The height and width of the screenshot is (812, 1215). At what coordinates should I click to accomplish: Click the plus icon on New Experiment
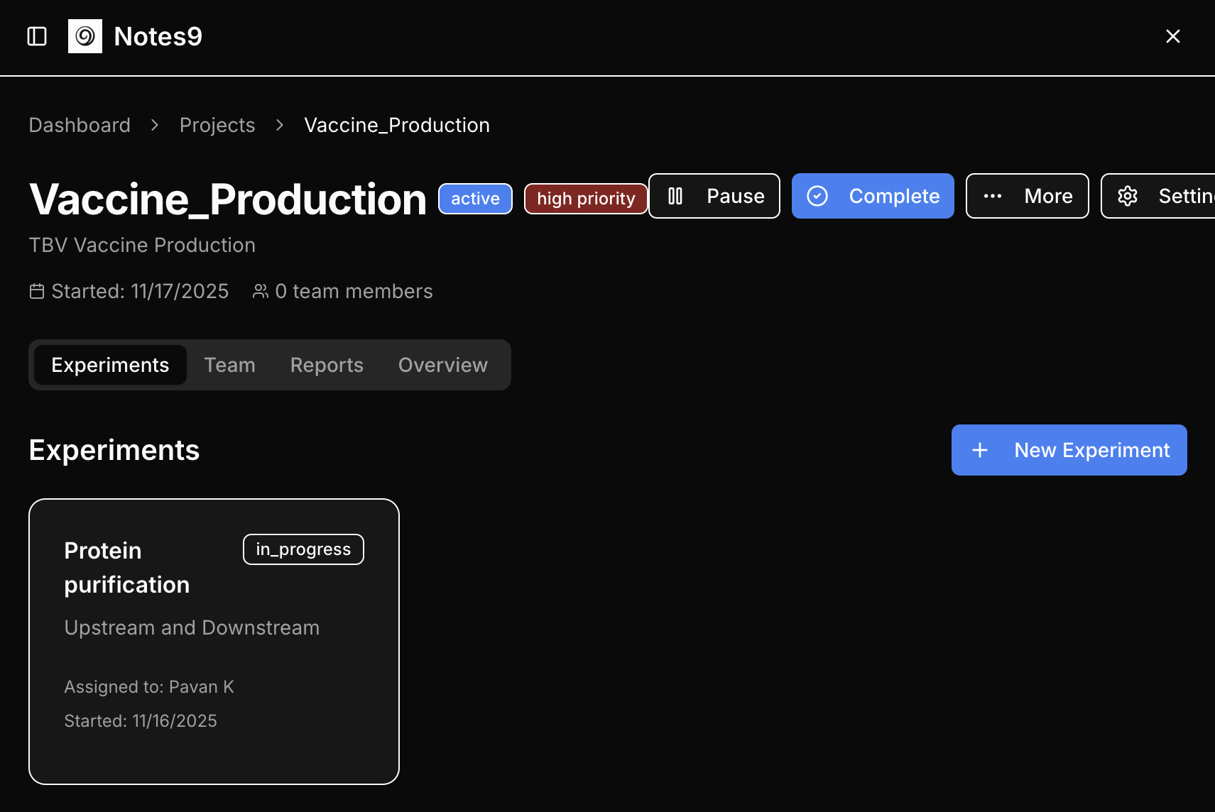coord(980,450)
